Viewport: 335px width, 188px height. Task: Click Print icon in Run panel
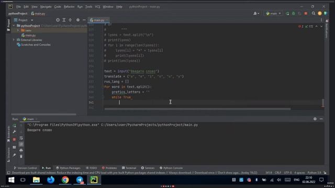pyautogui.click(x=21, y=150)
